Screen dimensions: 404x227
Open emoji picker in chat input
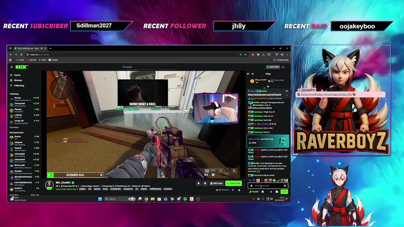tap(285, 186)
